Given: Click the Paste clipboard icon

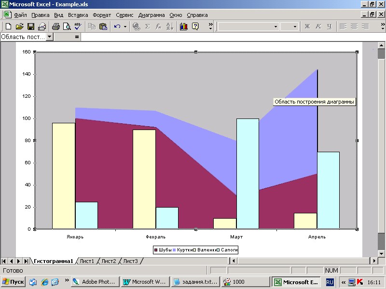Looking at the screenshot, I should [x=103, y=26].
